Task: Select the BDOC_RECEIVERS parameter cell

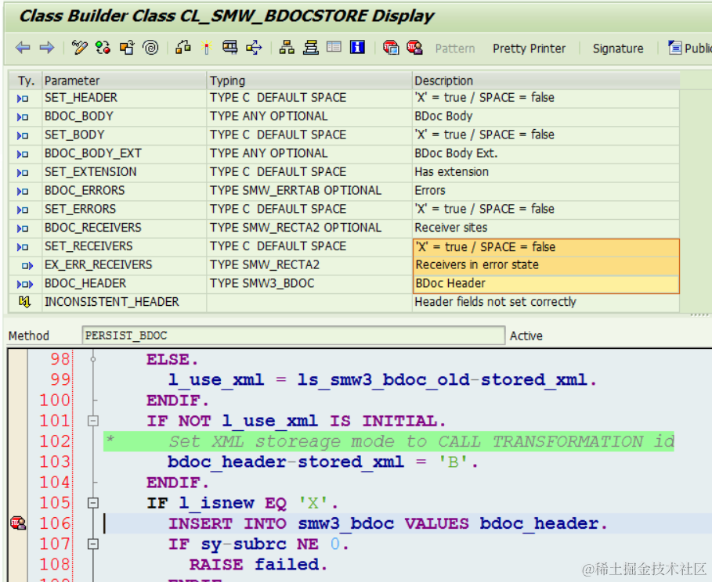Action: [x=124, y=228]
